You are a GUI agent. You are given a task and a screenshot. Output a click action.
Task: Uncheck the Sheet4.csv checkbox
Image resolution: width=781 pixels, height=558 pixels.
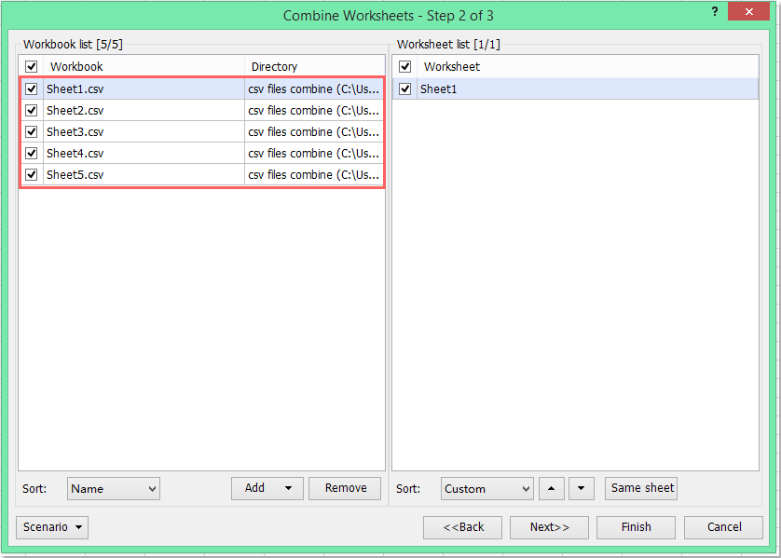click(x=32, y=153)
